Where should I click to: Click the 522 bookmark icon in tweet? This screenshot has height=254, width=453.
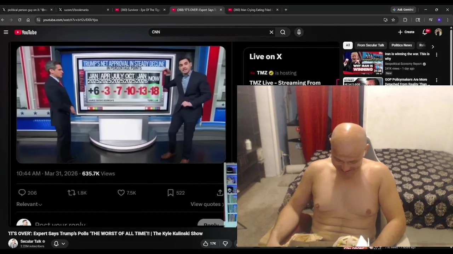170,193
